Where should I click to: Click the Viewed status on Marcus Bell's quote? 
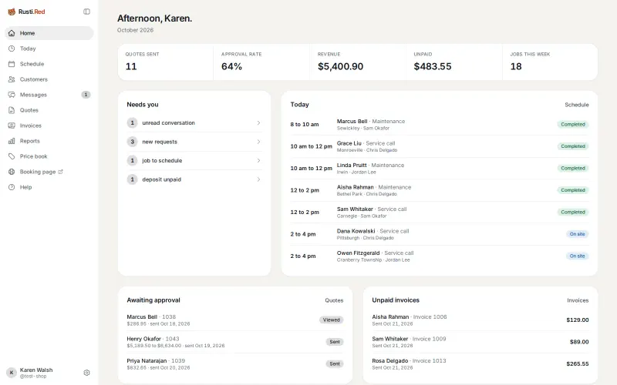[332, 320]
